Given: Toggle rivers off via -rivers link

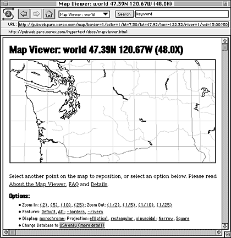Looking at the screenshot, I should (95, 212).
